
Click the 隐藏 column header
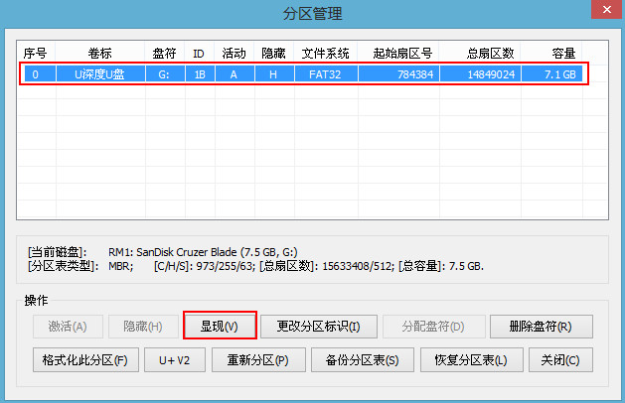[274, 53]
